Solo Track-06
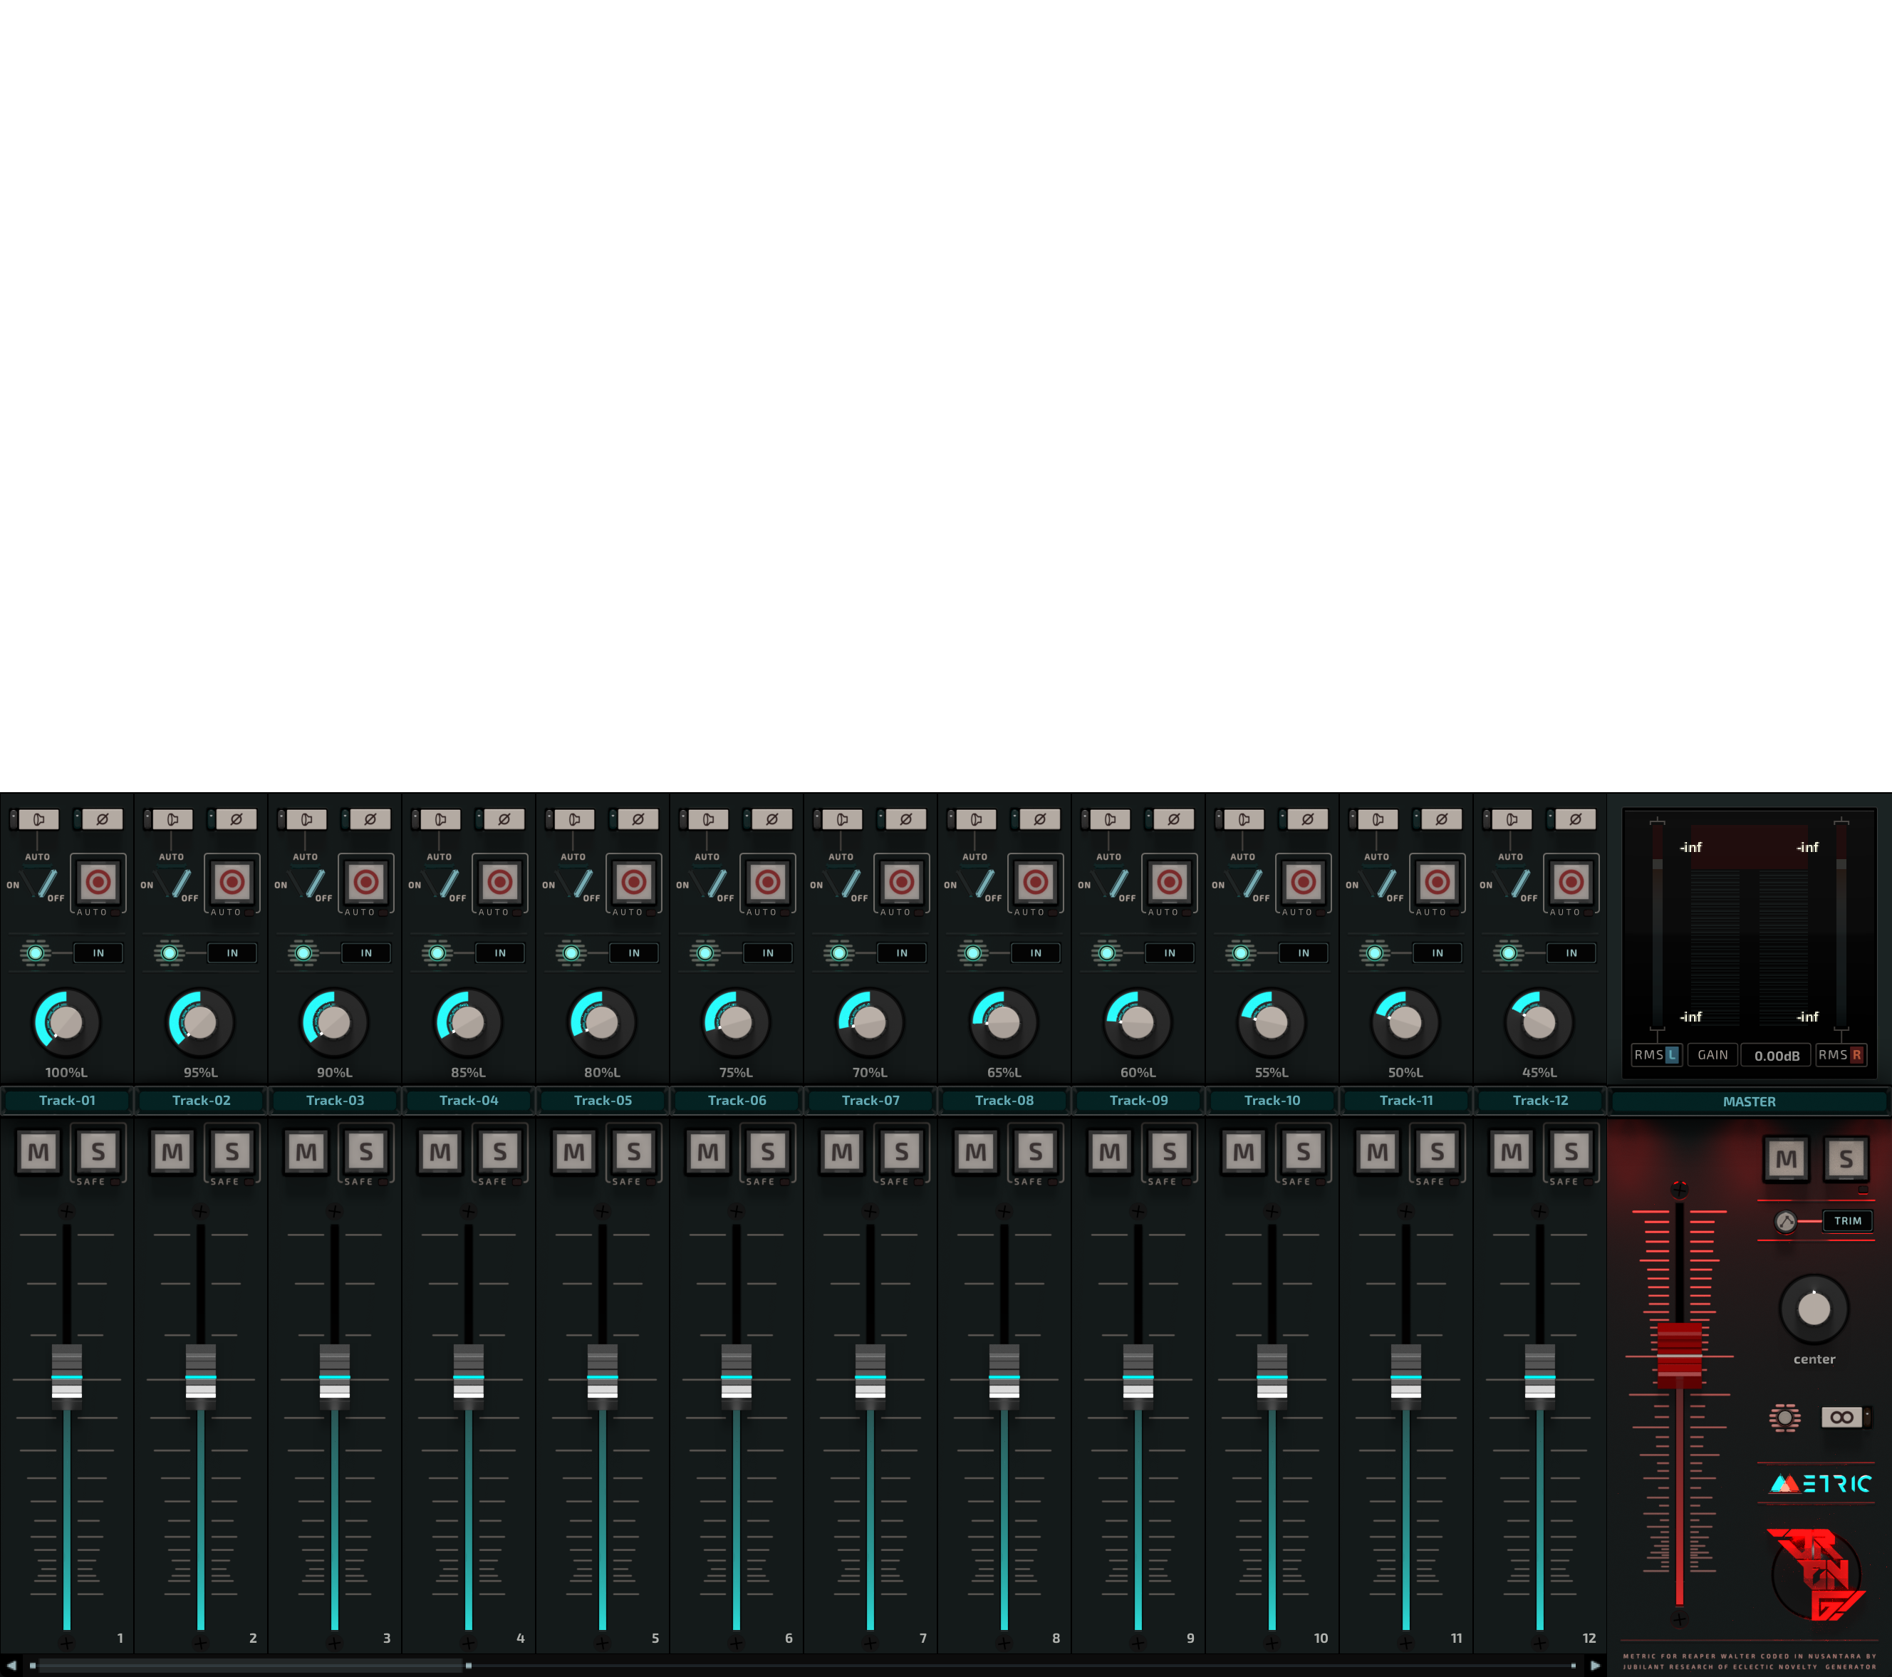This screenshot has width=1892, height=1677. tap(769, 1152)
